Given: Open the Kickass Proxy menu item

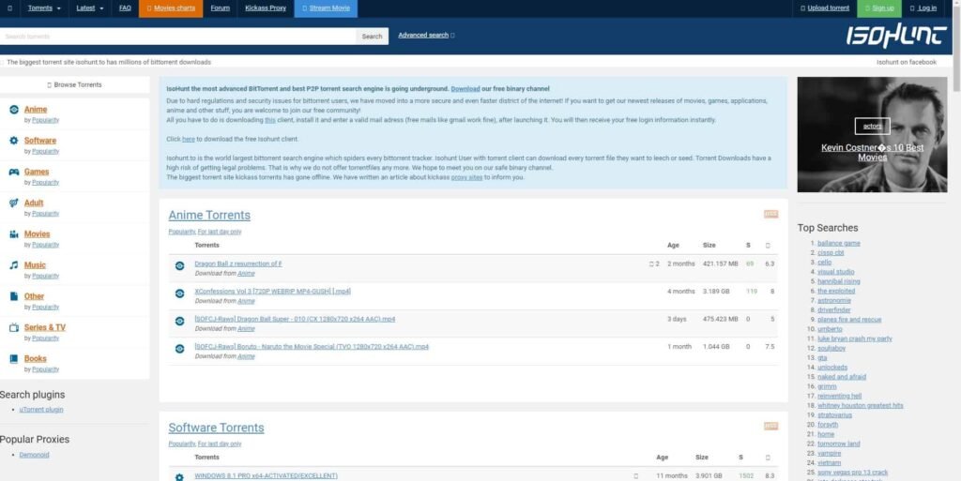Looking at the screenshot, I should click(x=266, y=8).
